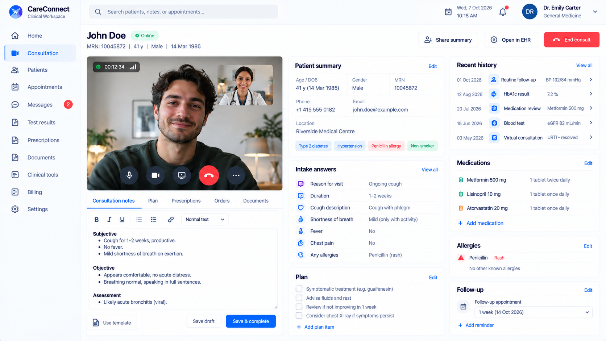This screenshot has height=341, width=606.
Task: Start screen sharing in the call
Action: click(x=182, y=175)
